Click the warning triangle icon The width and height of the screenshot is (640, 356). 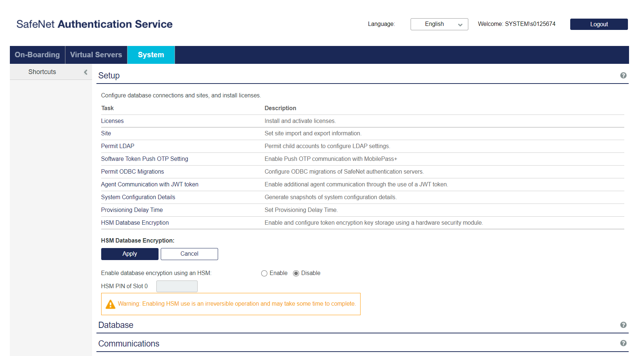[x=110, y=304]
